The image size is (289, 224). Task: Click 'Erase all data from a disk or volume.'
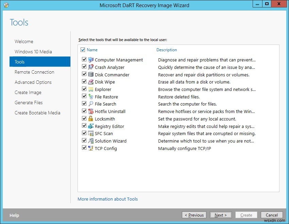194,82
